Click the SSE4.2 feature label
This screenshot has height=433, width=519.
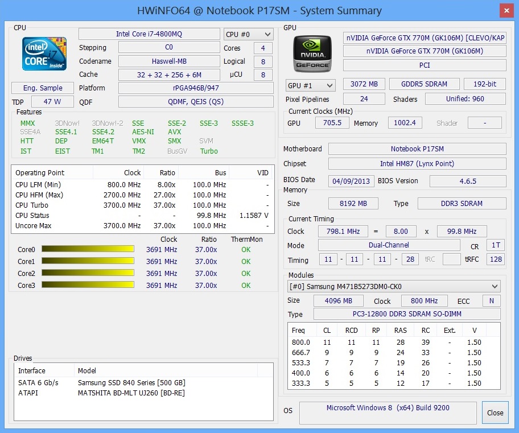coord(103,132)
